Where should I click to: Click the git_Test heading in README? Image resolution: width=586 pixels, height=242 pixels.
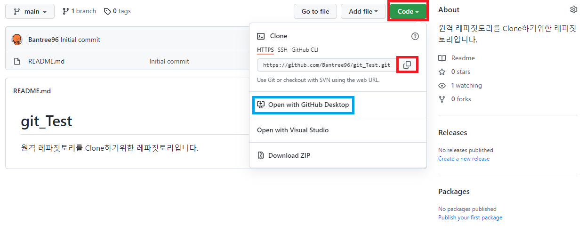[47, 121]
